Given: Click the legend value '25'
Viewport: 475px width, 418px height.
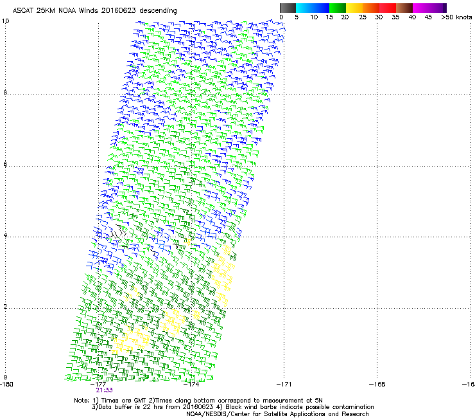Looking at the screenshot, I should click(x=363, y=17).
